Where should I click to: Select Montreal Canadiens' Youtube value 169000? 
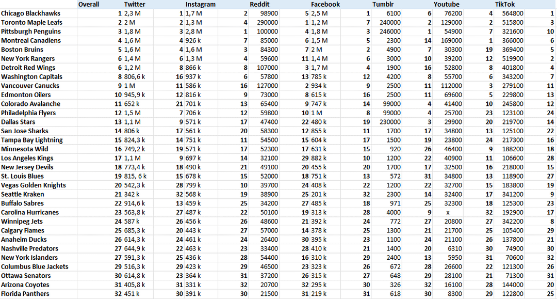click(x=451, y=41)
